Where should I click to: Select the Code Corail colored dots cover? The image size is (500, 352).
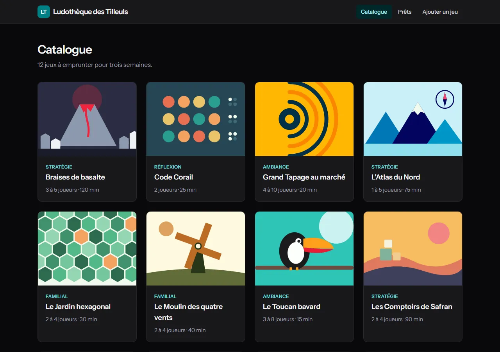[196, 119]
